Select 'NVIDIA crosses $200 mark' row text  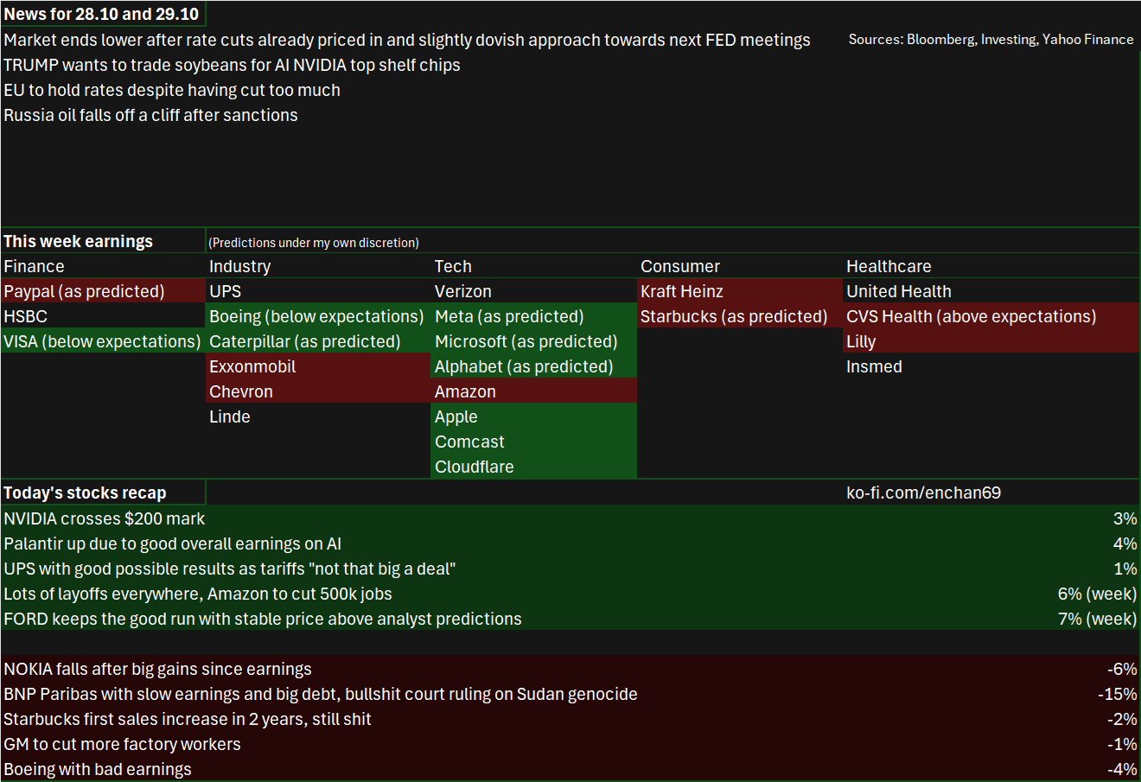coord(105,518)
